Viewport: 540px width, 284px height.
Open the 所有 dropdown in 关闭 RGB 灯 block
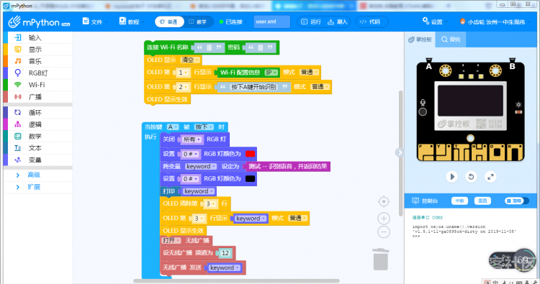pos(192,139)
